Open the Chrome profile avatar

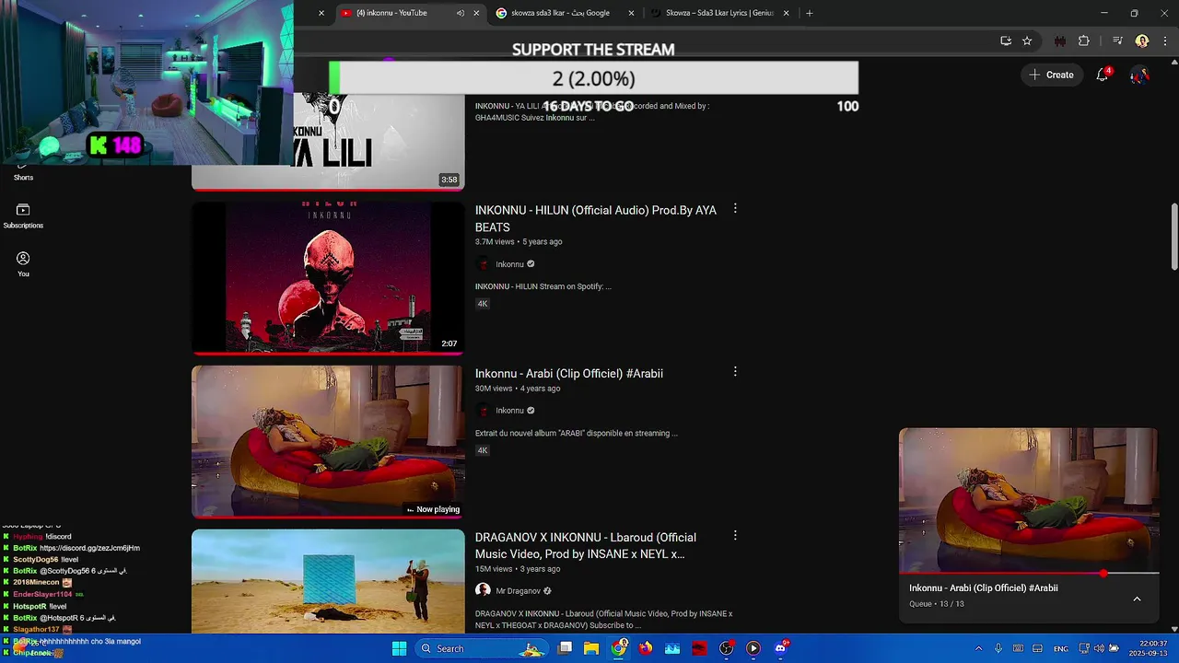point(1142,41)
